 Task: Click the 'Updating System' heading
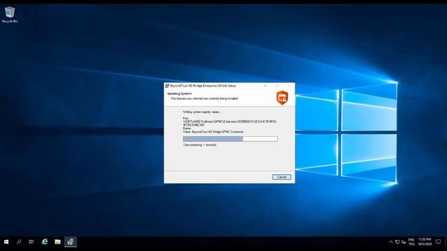pos(179,93)
